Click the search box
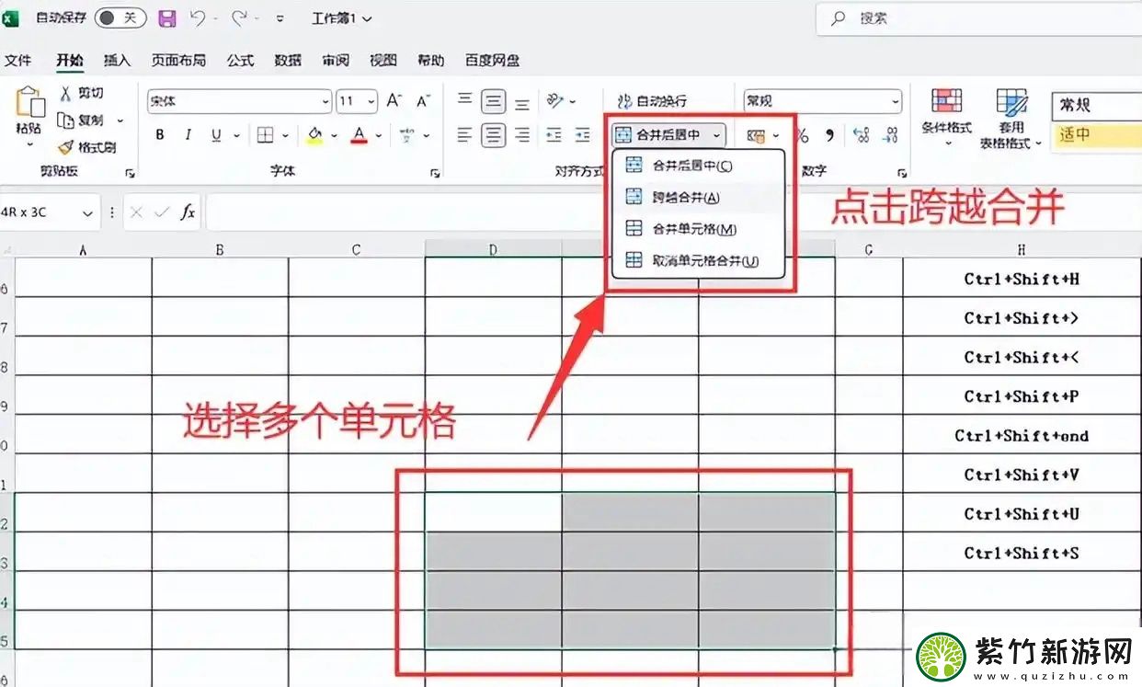This screenshot has width=1142, height=687. (x=979, y=18)
